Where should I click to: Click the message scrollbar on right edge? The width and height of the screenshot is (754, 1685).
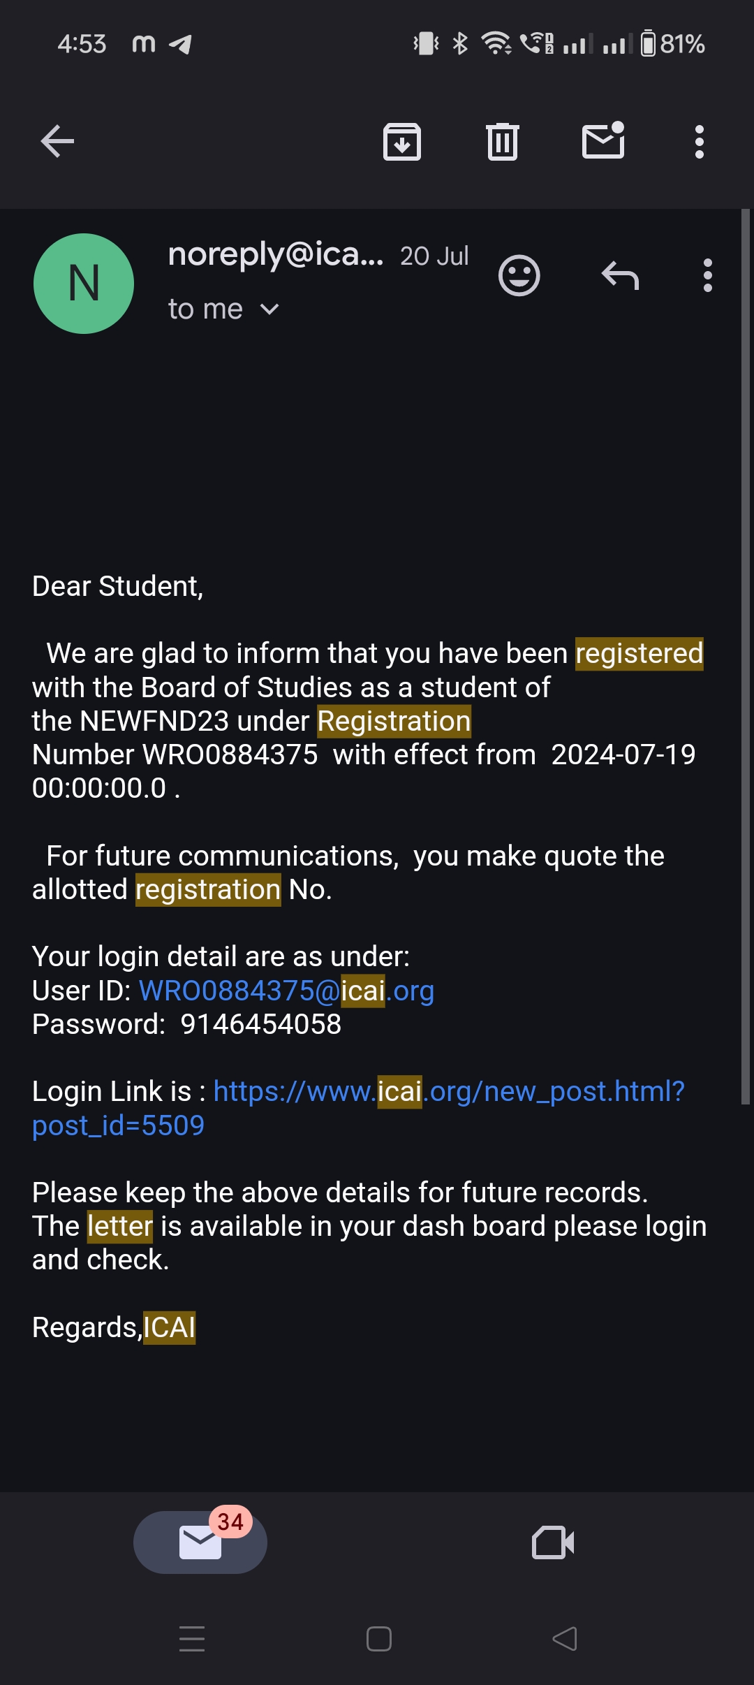pyautogui.click(x=745, y=657)
